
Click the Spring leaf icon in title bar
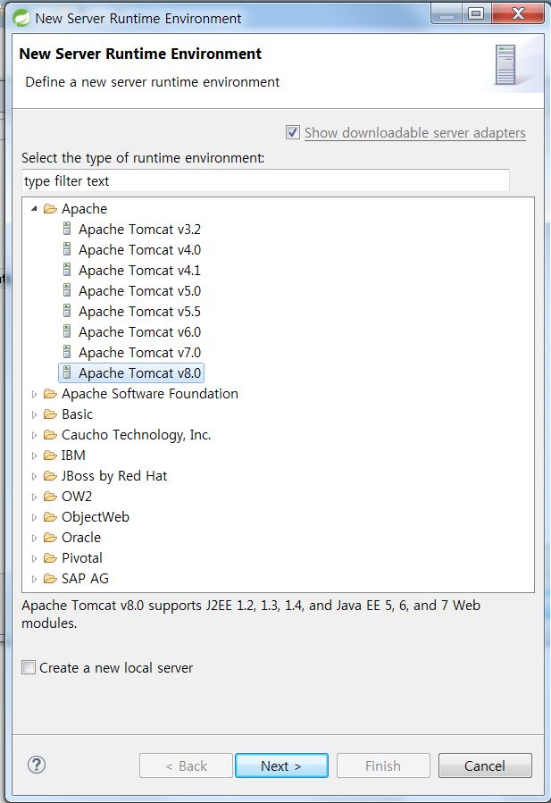(x=21, y=18)
